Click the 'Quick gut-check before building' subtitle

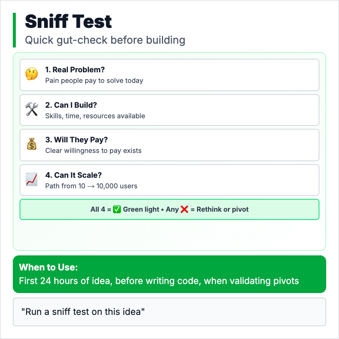pos(105,40)
